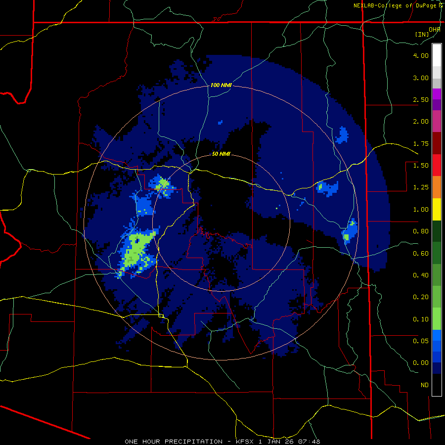Click the ONE HOUR PRECIPITATION KFSX caption
This screenshot has width=445, height=445.
(222, 442)
